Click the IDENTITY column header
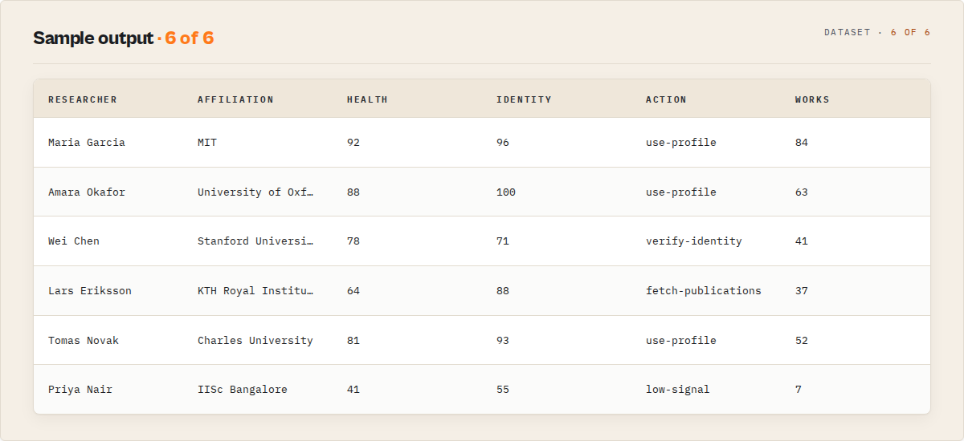964x441 pixels. [x=524, y=99]
